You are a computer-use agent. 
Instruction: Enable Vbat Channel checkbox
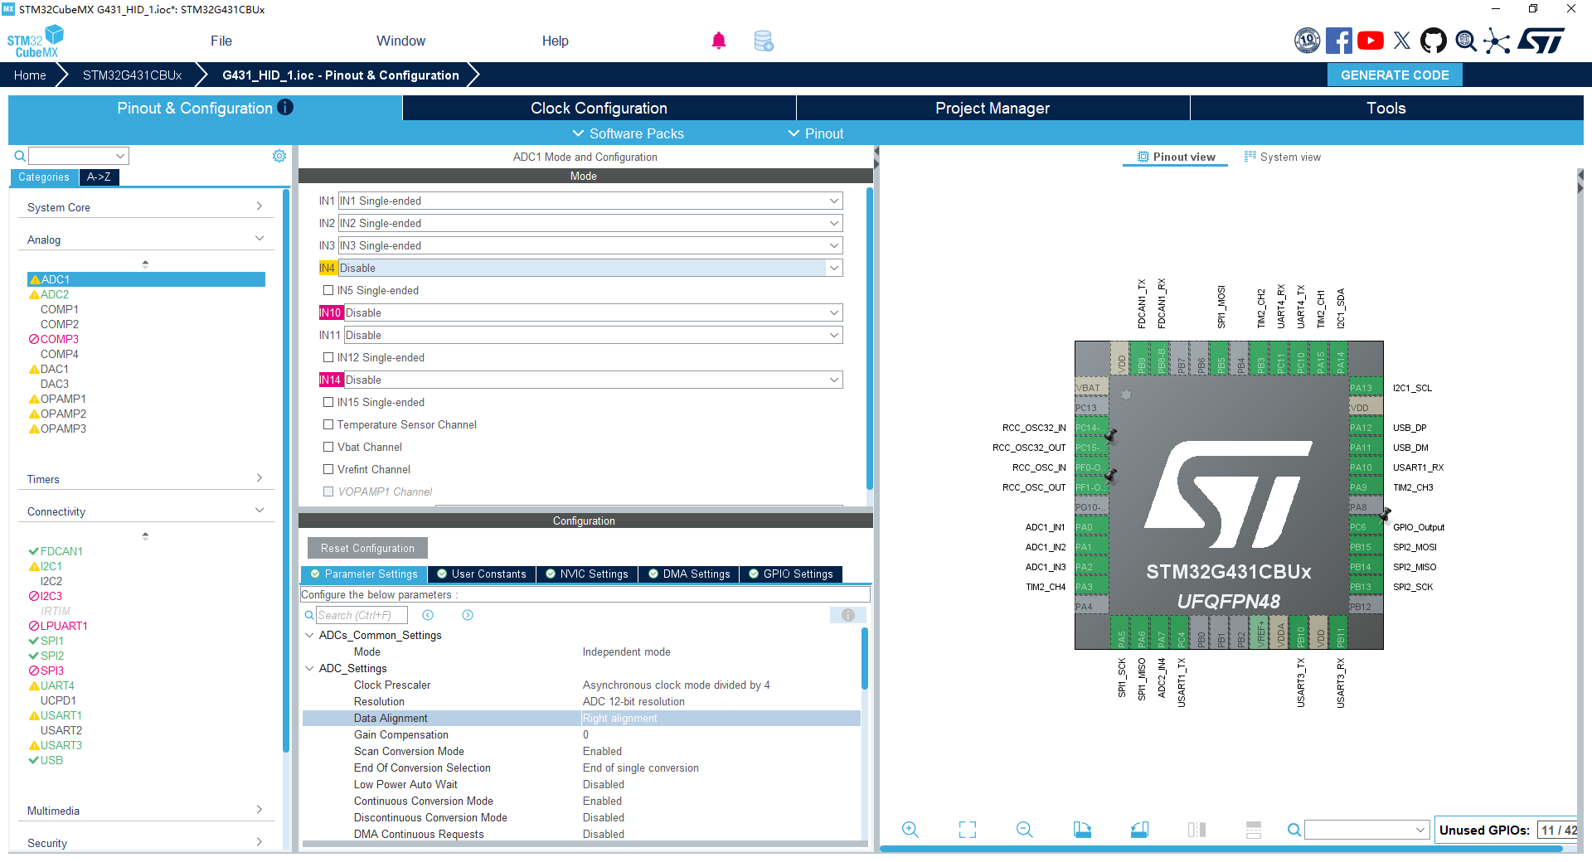click(x=328, y=447)
